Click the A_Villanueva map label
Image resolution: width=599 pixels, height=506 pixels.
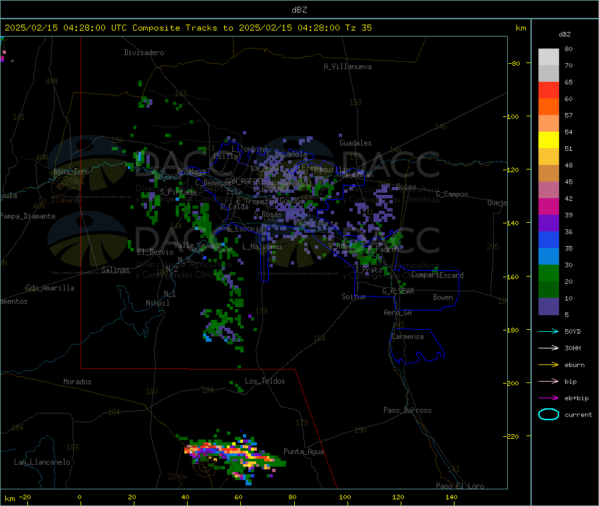tap(347, 66)
